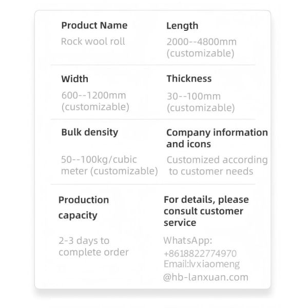Click the consult customer service heading

click(203, 211)
